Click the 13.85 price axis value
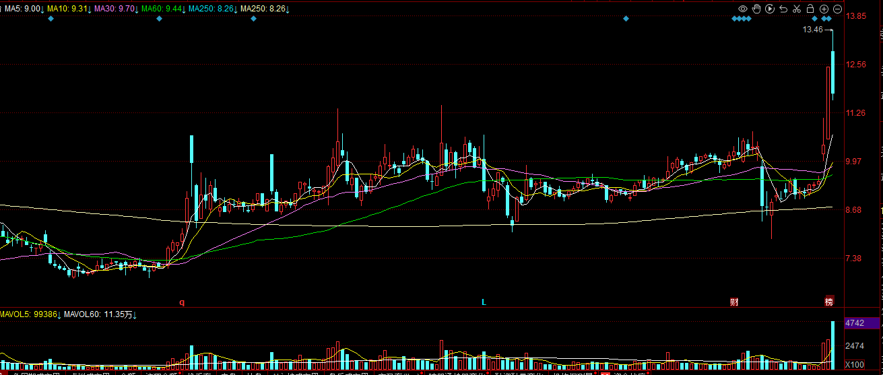883x375 pixels. (856, 16)
